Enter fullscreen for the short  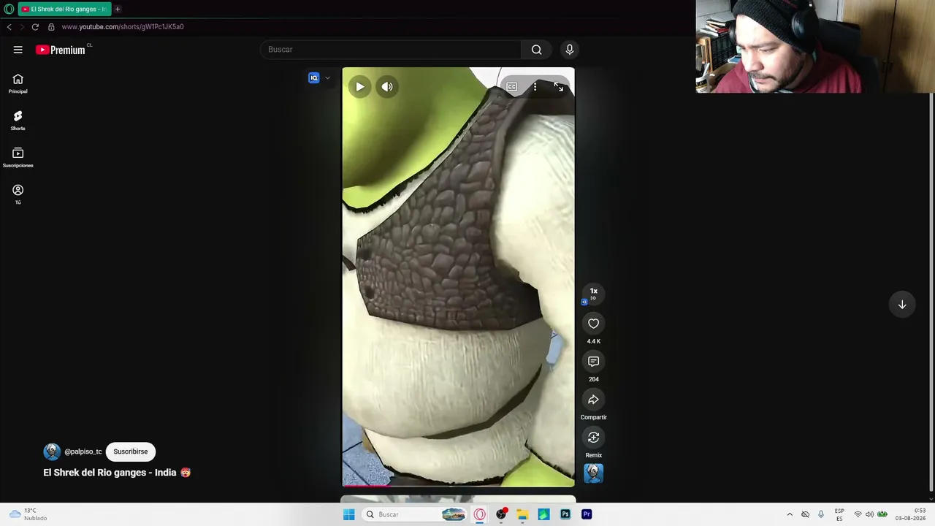point(559,87)
